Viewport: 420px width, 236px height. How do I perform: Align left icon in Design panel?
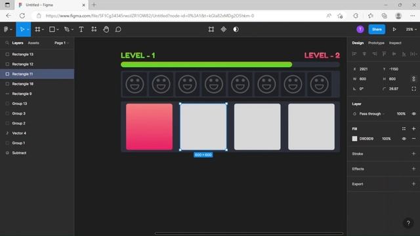point(354,54)
